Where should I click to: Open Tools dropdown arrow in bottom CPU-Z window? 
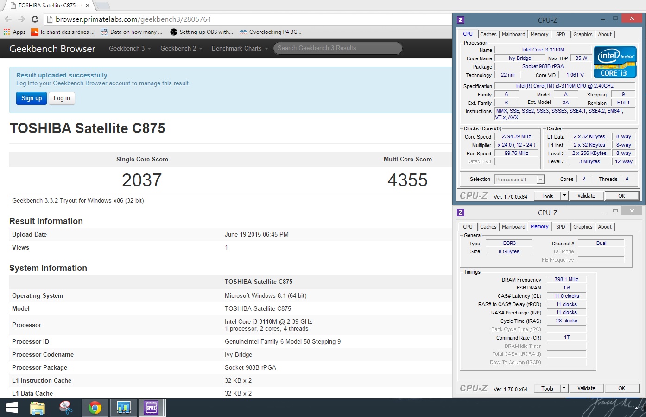pos(564,389)
